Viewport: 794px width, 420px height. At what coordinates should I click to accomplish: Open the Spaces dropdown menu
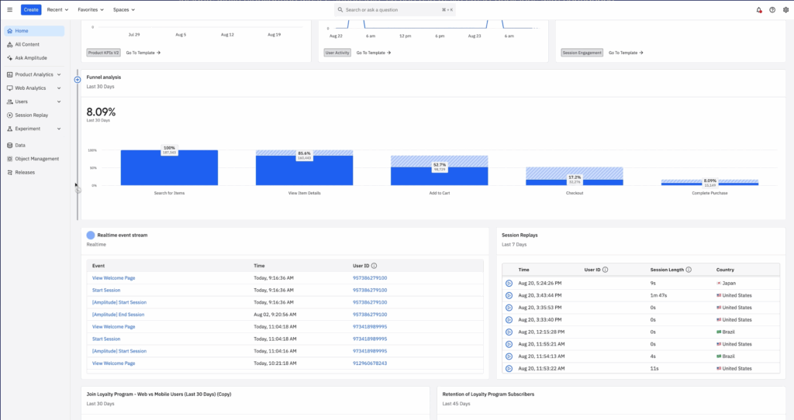pos(123,10)
